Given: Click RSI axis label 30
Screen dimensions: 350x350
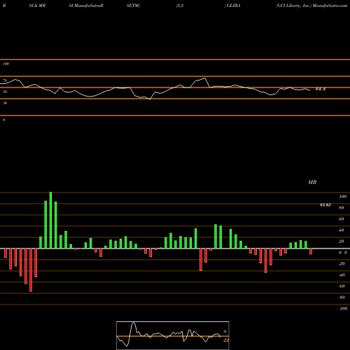Looking at the screenshot, I should (5, 103).
